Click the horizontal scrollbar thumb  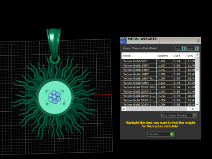pyautogui.click(x=156, y=109)
